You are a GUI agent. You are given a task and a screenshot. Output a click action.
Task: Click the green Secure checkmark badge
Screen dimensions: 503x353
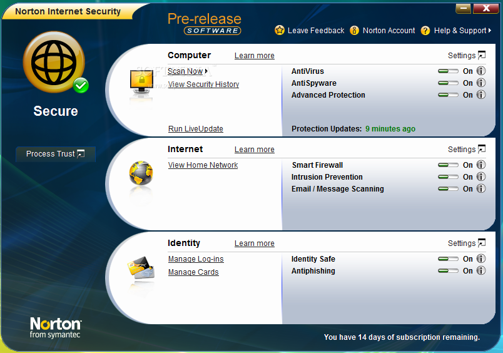81,85
